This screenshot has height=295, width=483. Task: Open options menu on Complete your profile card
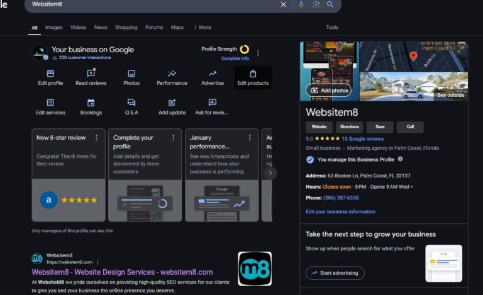click(x=174, y=138)
